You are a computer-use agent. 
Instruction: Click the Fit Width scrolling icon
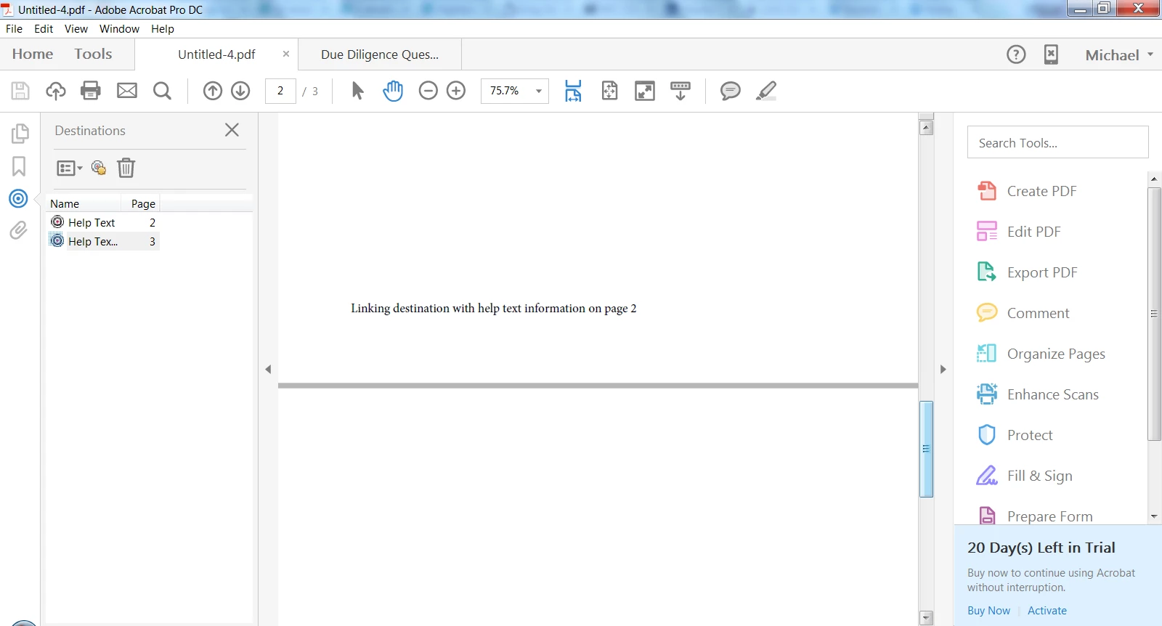click(x=573, y=91)
